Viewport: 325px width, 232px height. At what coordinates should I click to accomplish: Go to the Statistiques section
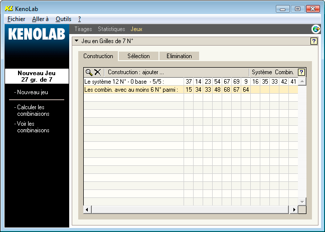click(111, 29)
